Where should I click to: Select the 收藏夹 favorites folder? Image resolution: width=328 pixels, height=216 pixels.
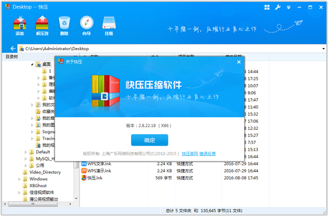(x=48, y=111)
